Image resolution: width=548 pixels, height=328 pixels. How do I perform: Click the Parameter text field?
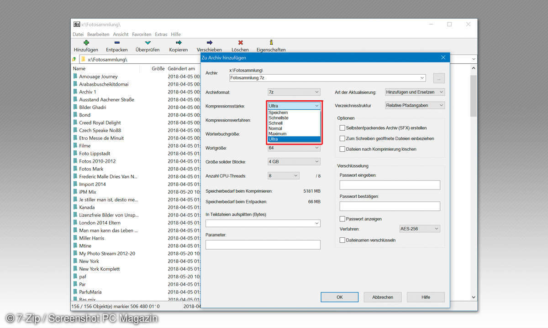tap(263, 245)
